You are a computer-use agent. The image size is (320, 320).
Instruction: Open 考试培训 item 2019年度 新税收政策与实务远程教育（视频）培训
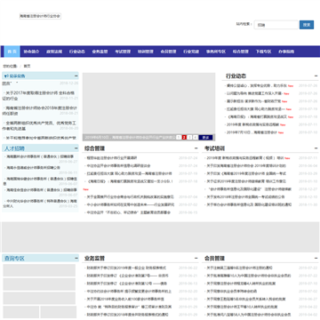pyautogui.click(x=245, y=158)
